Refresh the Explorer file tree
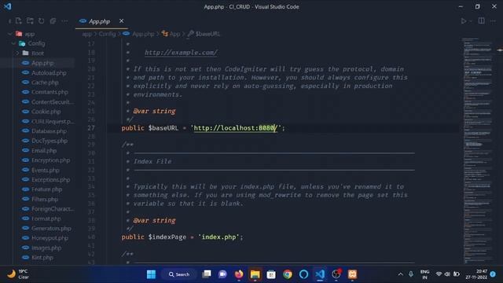The width and height of the screenshot is (503, 283). coord(42,21)
